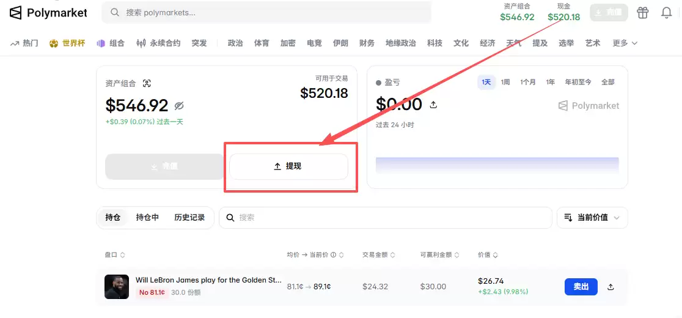
Task: Click the search magnifier in top bar
Action: pyautogui.click(x=115, y=13)
